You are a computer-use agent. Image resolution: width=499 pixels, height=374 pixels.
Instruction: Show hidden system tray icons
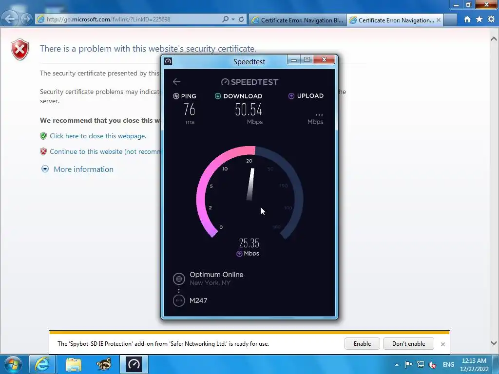(x=397, y=365)
